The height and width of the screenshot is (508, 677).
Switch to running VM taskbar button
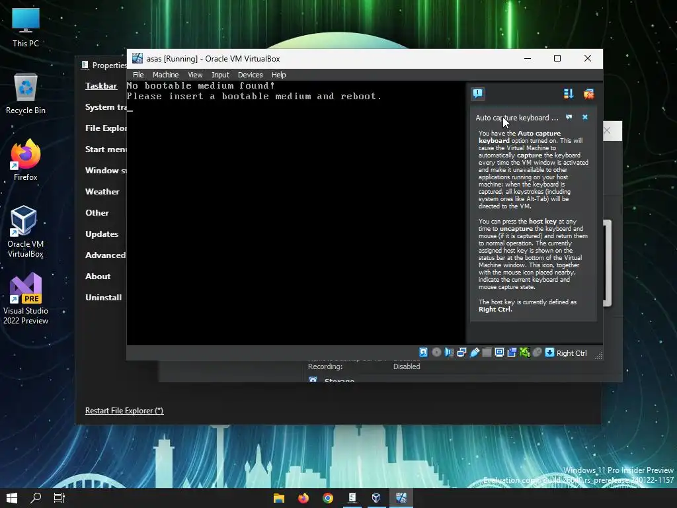click(x=401, y=498)
